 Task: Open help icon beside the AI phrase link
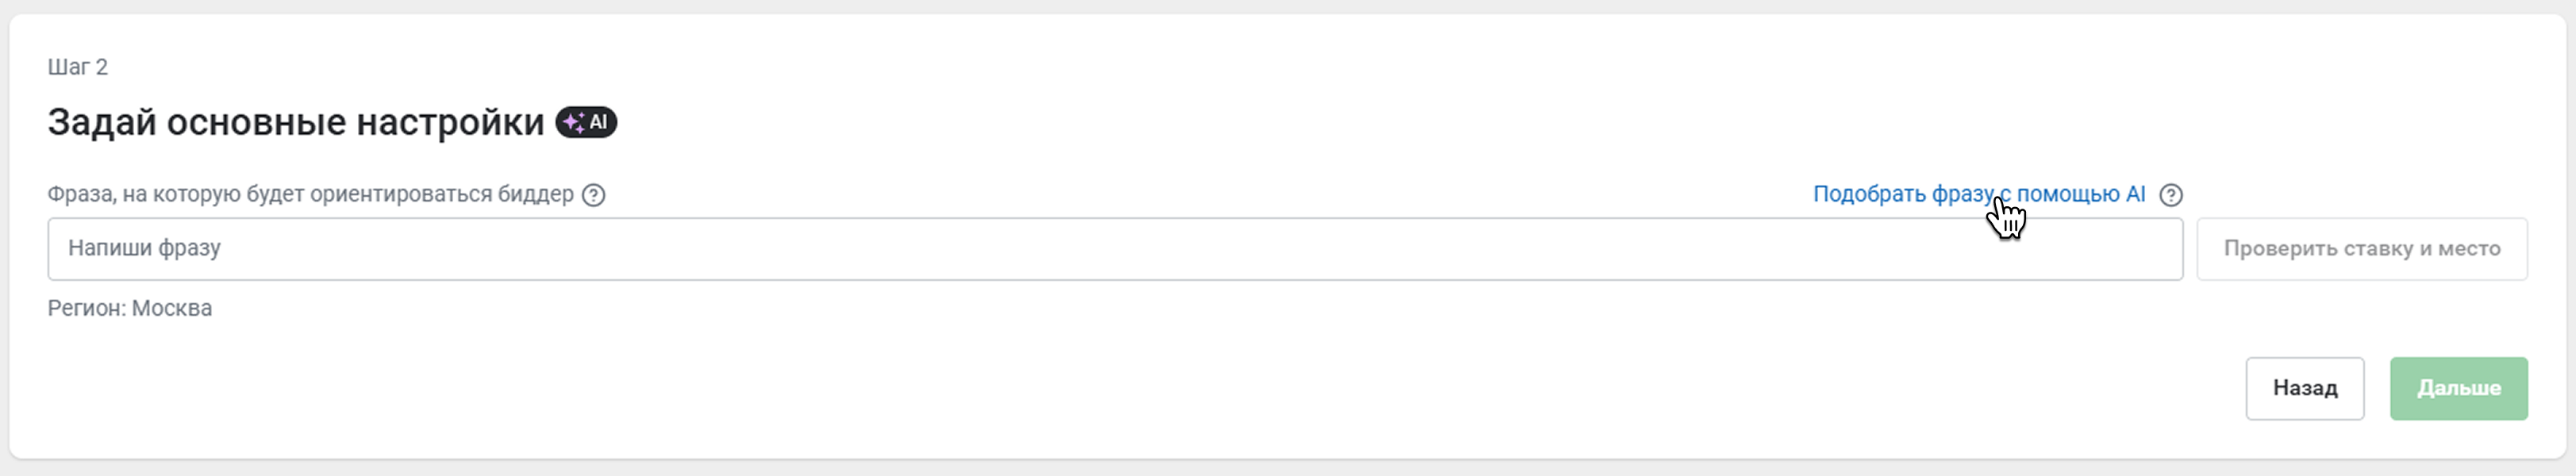pos(2171,195)
